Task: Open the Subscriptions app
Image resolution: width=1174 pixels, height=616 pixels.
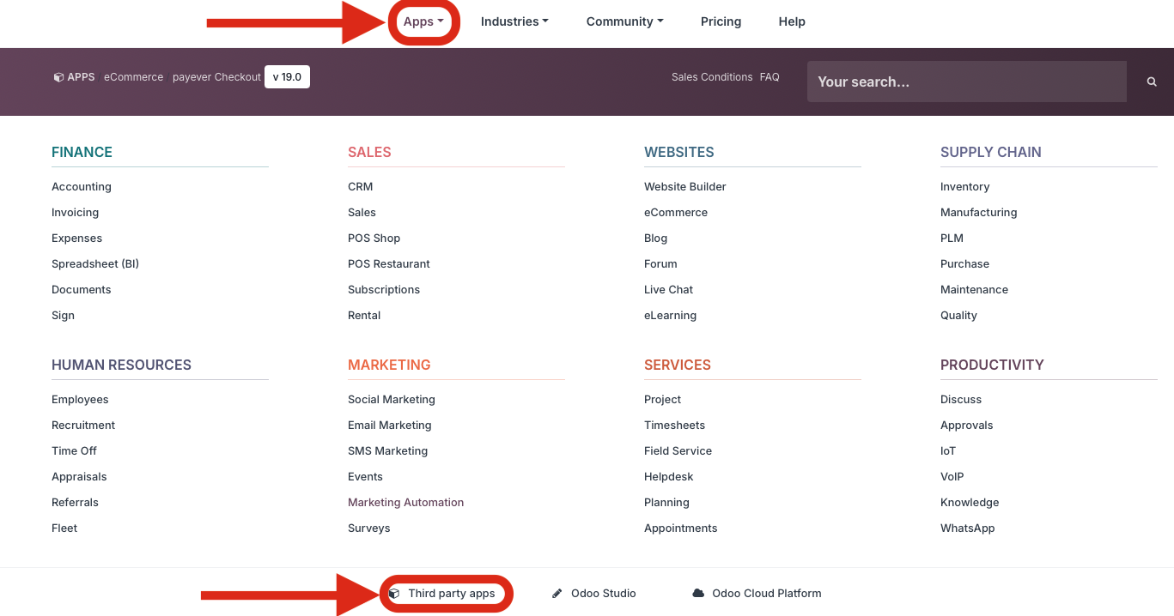Action: 384,289
